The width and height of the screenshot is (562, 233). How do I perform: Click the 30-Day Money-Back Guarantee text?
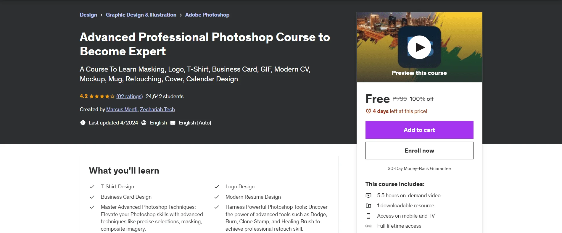[x=419, y=169]
